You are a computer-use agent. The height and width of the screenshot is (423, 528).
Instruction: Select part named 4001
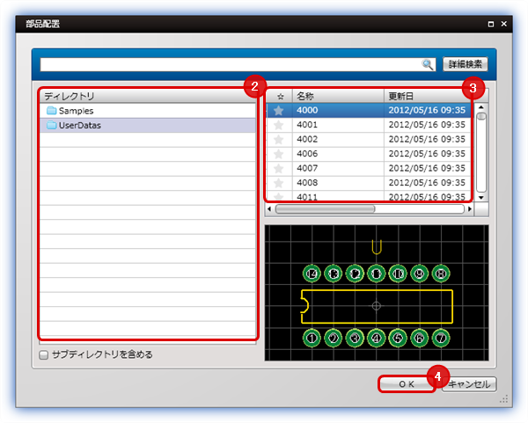coord(307,125)
